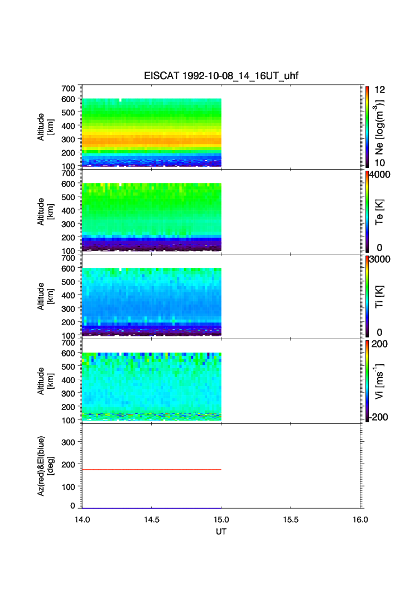This screenshot has width=395, height=593.
Task: Click the 100 tick on the Az/El axis
Action: (x=68, y=487)
